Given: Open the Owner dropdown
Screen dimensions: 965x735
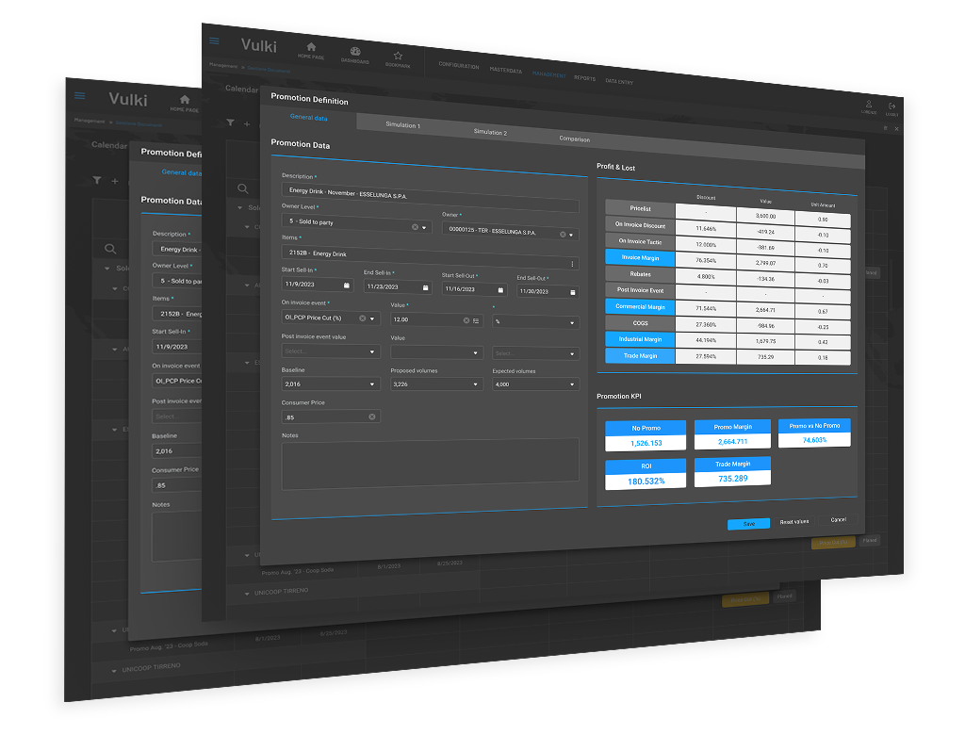Looking at the screenshot, I should [x=571, y=236].
